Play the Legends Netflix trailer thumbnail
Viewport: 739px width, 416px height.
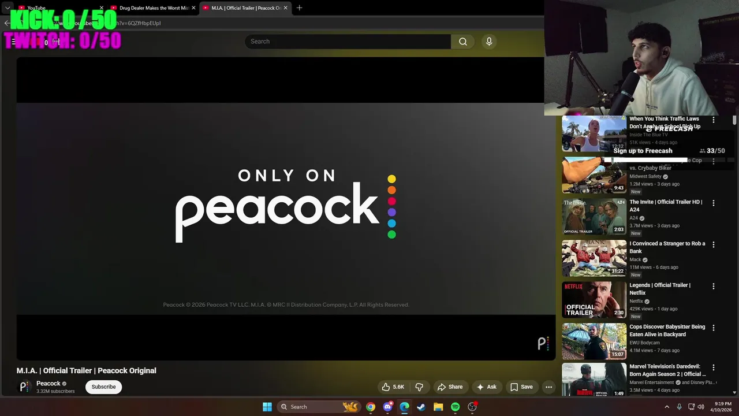click(x=594, y=300)
